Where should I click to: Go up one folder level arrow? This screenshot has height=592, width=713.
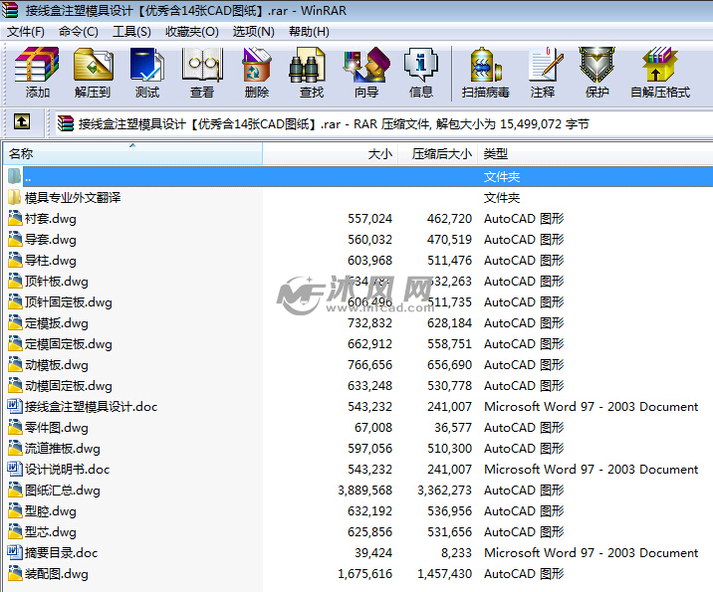22,121
